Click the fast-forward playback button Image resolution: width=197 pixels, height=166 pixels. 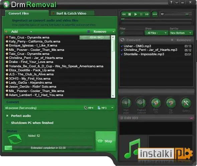tap(147, 14)
